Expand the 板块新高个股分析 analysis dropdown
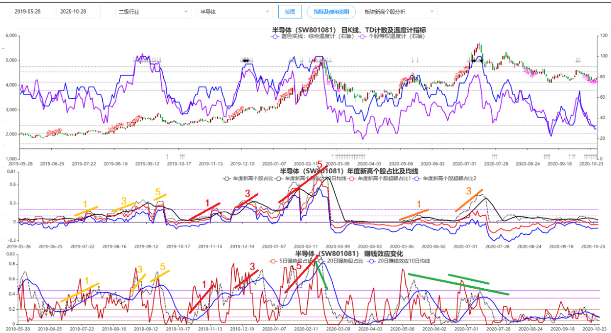 399,12
